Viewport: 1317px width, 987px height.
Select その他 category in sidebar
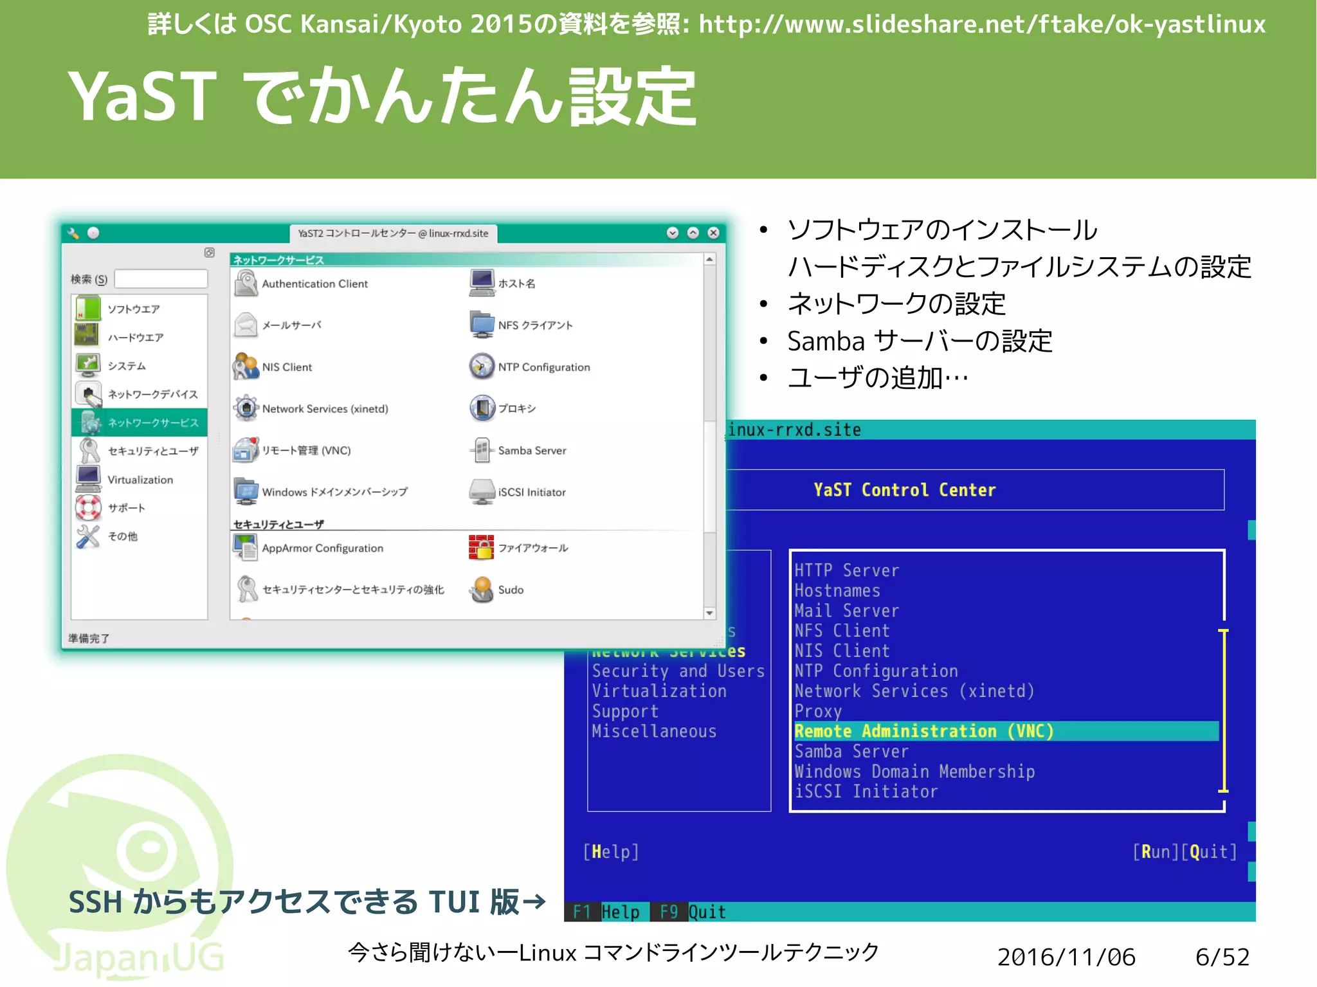(x=140, y=536)
